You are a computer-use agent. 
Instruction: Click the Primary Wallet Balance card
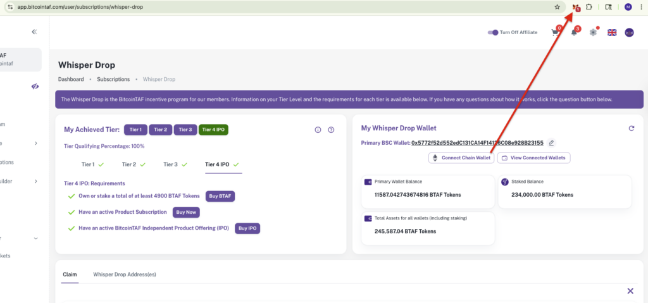point(428,192)
